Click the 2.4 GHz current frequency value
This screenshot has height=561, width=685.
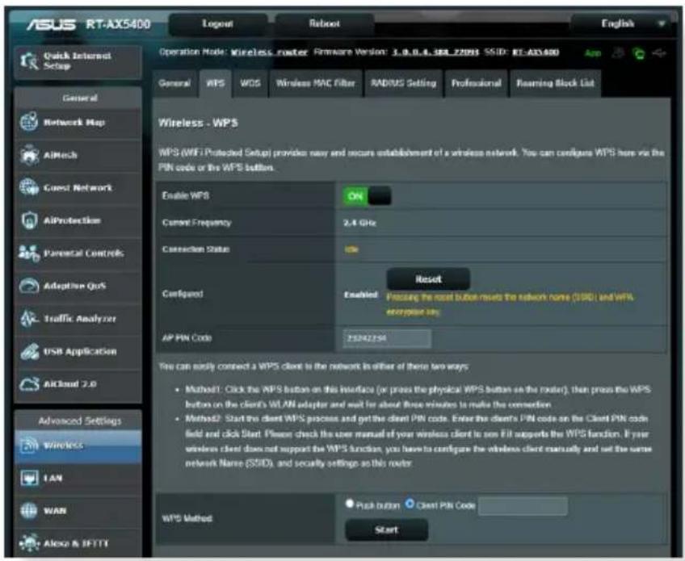coord(359,223)
